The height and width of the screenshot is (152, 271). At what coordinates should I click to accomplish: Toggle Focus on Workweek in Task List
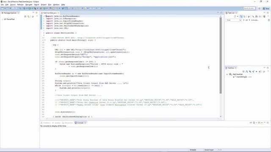coord(249,16)
